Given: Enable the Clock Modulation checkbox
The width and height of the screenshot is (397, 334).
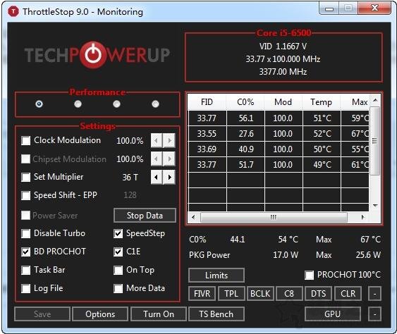Looking at the screenshot, I should click(26, 141).
